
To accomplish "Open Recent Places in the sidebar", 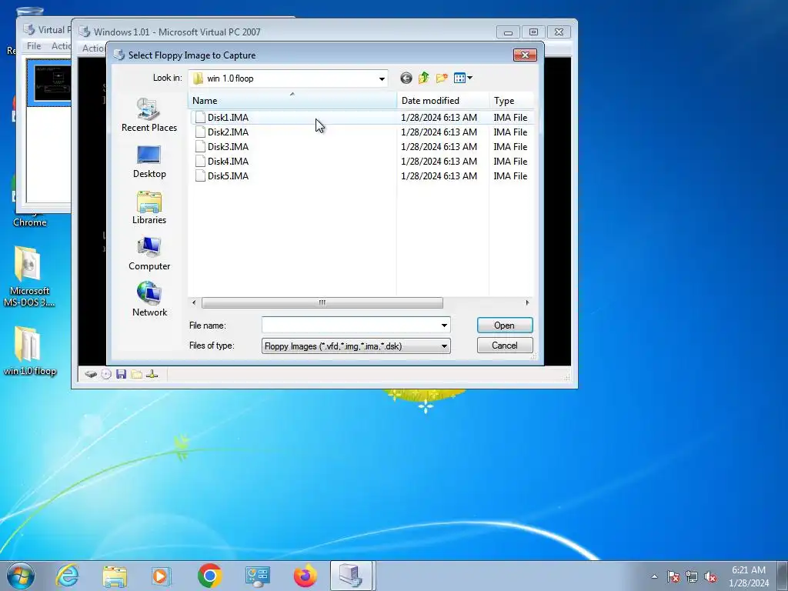I will [149, 115].
